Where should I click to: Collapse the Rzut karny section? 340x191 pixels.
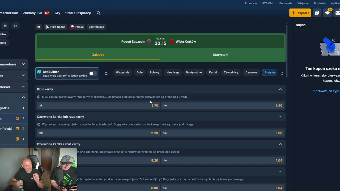tap(280, 89)
